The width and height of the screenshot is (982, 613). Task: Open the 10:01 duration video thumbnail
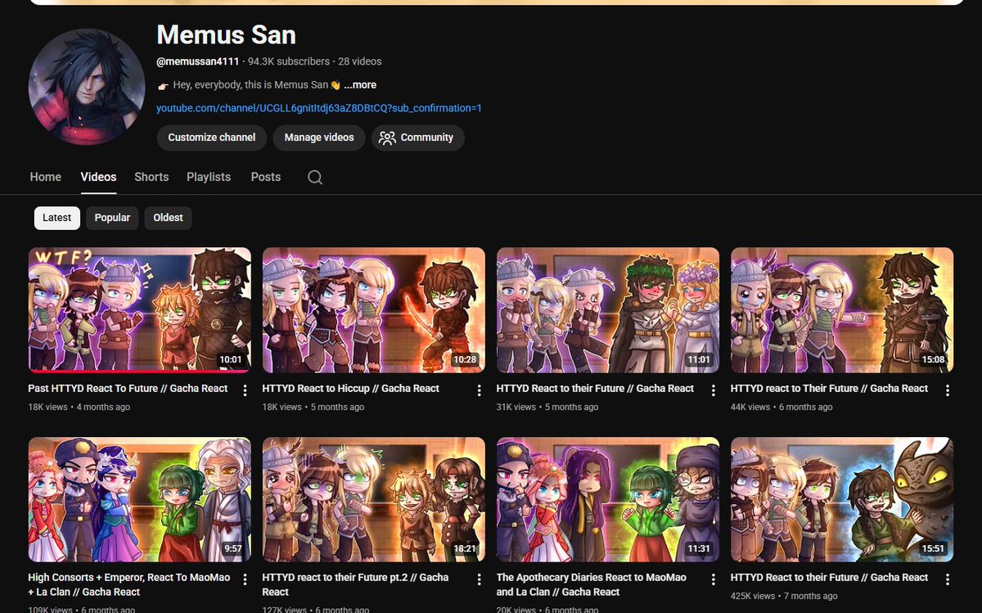(140, 310)
